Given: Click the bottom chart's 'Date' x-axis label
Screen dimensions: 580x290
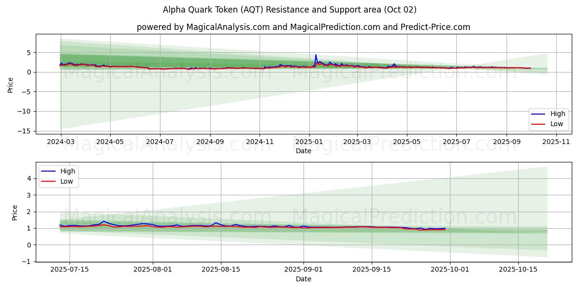Looking at the screenshot, I should point(303,279).
